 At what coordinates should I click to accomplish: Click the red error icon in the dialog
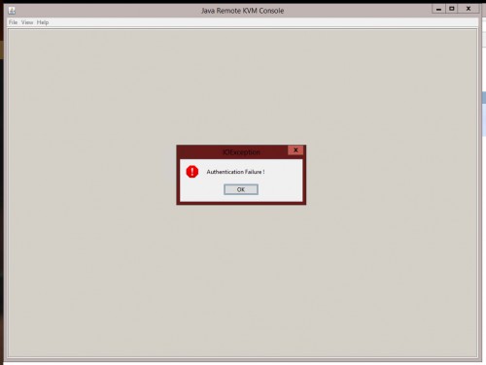point(192,172)
